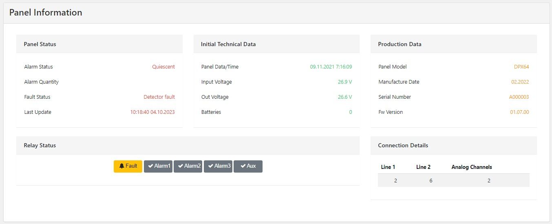The width and height of the screenshot is (552, 224).
Task: Click the Analog Channels column header
Action: point(472,167)
